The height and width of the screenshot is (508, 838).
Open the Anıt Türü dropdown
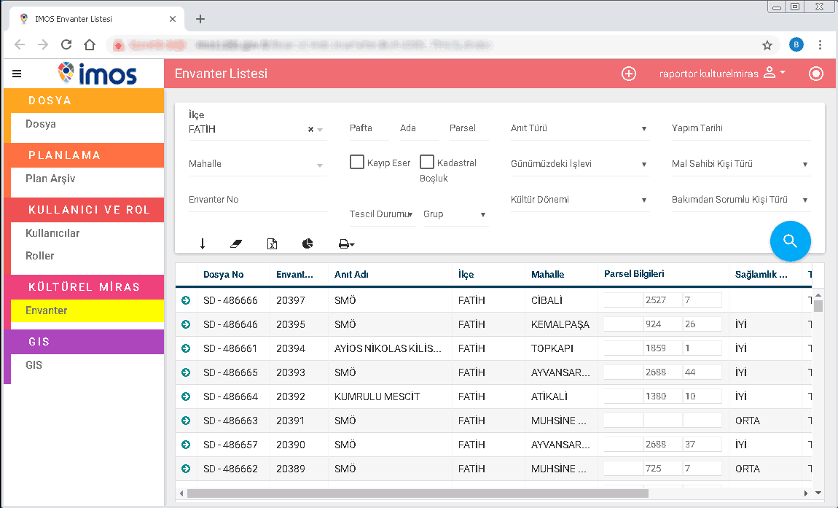point(580,128)
